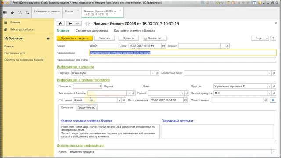The height and width of the screenshot is (158, 281).
Task: Expand the Состояние dropdown arrow
Action: (x=119, y=100)
